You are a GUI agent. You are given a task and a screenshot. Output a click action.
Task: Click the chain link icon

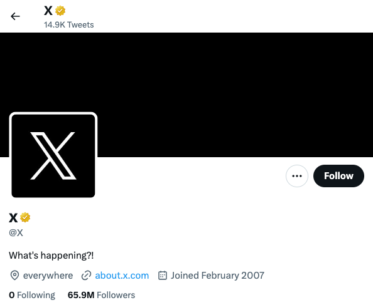tap(86, 276)
